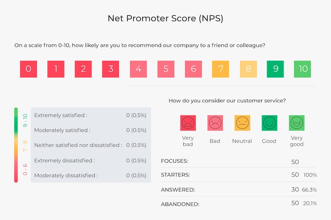Pick score 2 red square
Image resolution: width=331 pixels, height=220 pixels.
pos(83,69)
